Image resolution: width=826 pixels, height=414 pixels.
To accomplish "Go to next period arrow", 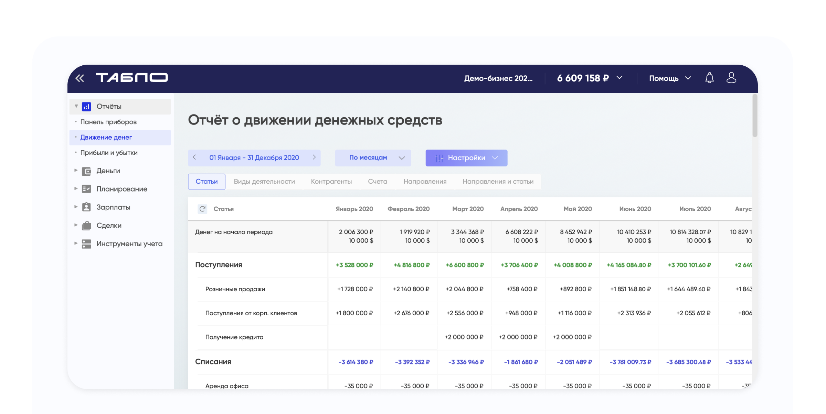I will 314,157.
